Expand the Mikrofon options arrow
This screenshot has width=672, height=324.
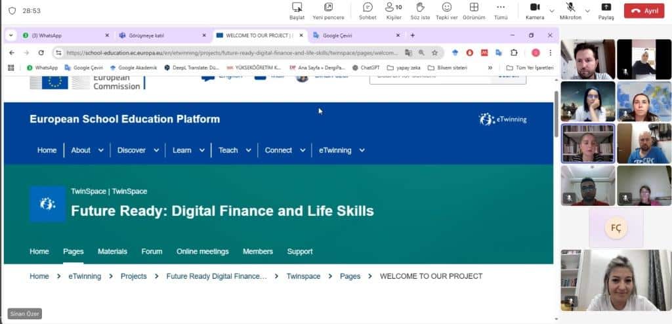588,10
